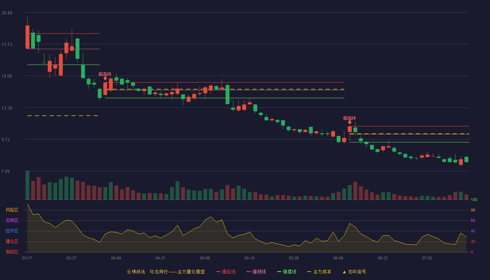The image size is (490, 280).
Task: Click the 06-09 date label
Action: [338, 258]
